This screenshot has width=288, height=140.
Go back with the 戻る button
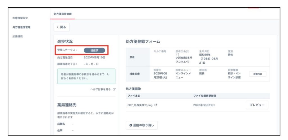[x=62, y=27]
